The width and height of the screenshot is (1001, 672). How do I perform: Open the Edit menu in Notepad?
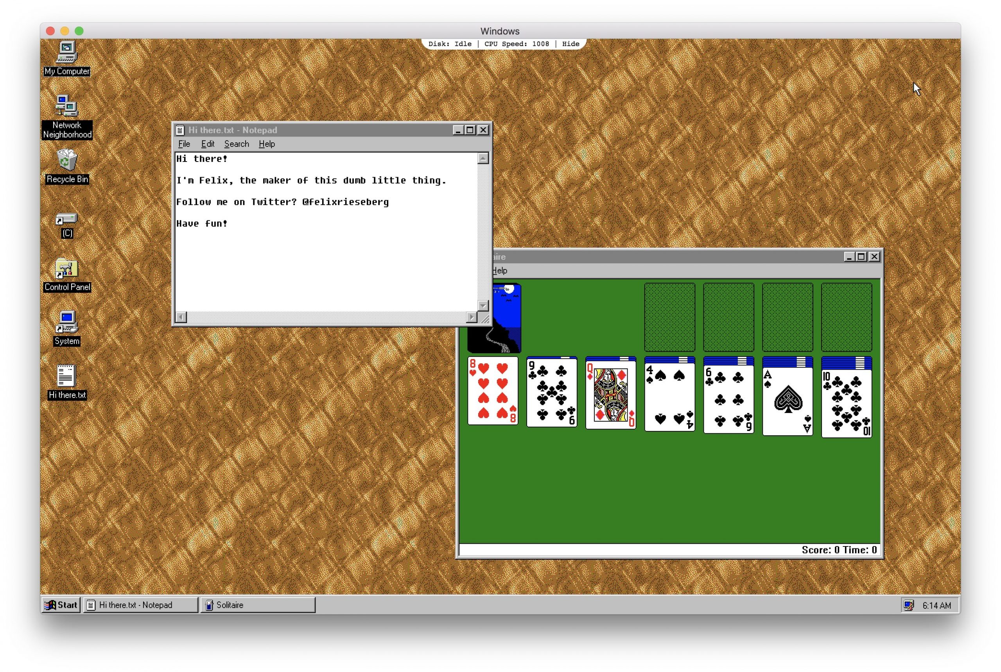208,144
